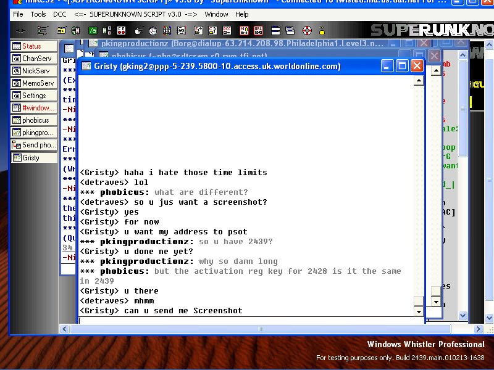Switch to the phobicus query button
This screenshot has width=494, height=370.
pyautogui.click(x=35, y=120)
